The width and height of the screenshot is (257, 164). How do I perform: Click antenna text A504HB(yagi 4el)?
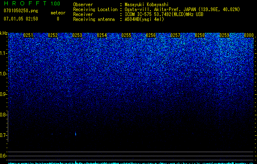point(144,19)
